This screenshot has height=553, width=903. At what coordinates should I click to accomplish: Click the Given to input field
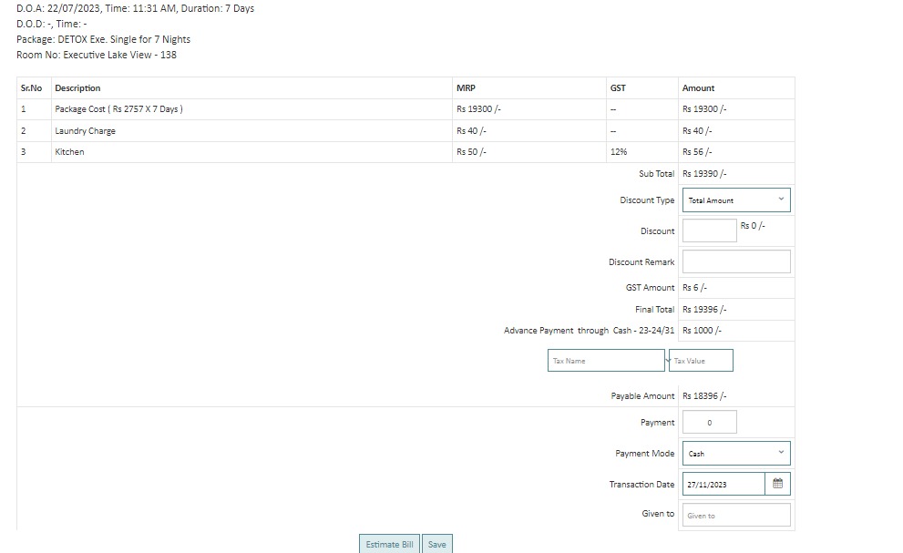(x=736, y=515)
